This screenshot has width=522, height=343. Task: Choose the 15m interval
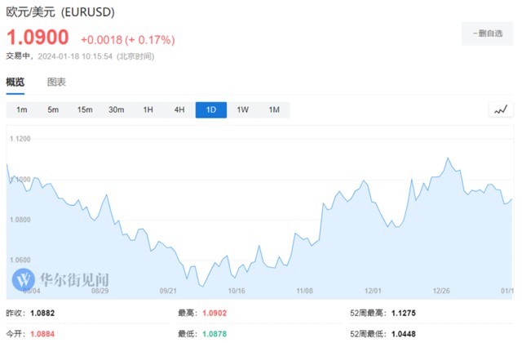click(85, 110)
